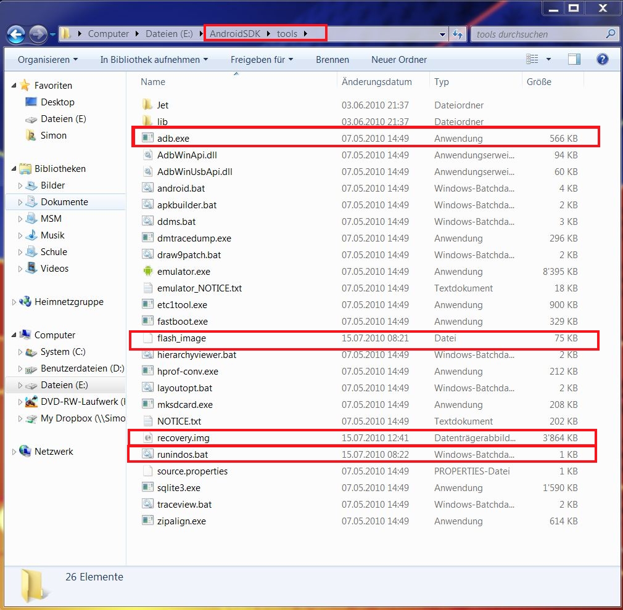This screenshot has width=623, height=610.
Task: Click the Back navigation arrow
Action: point(16,35)
